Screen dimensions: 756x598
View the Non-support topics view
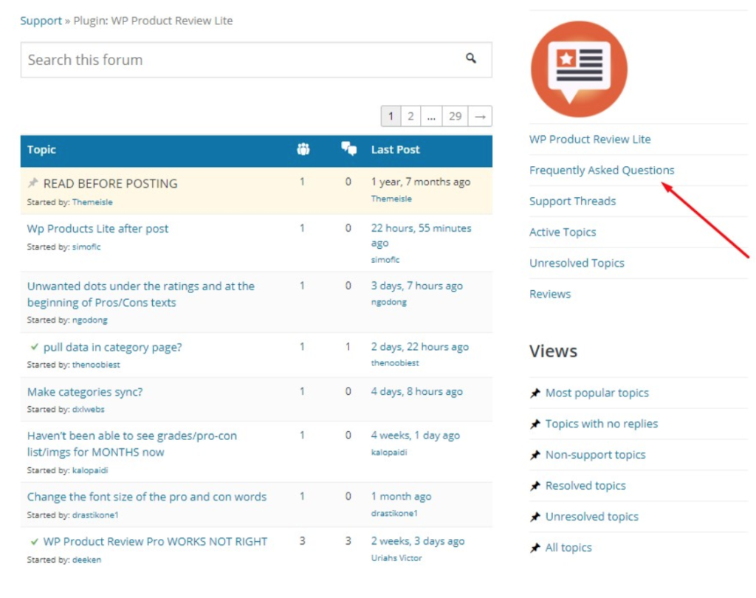point(595,456)
